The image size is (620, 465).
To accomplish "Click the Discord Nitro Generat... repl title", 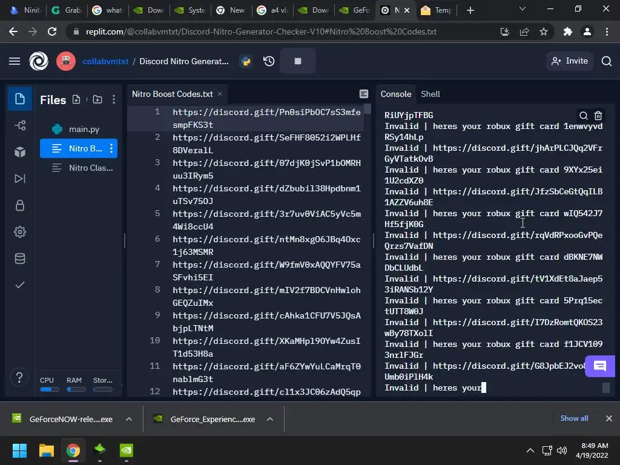I will click(184, 61).
